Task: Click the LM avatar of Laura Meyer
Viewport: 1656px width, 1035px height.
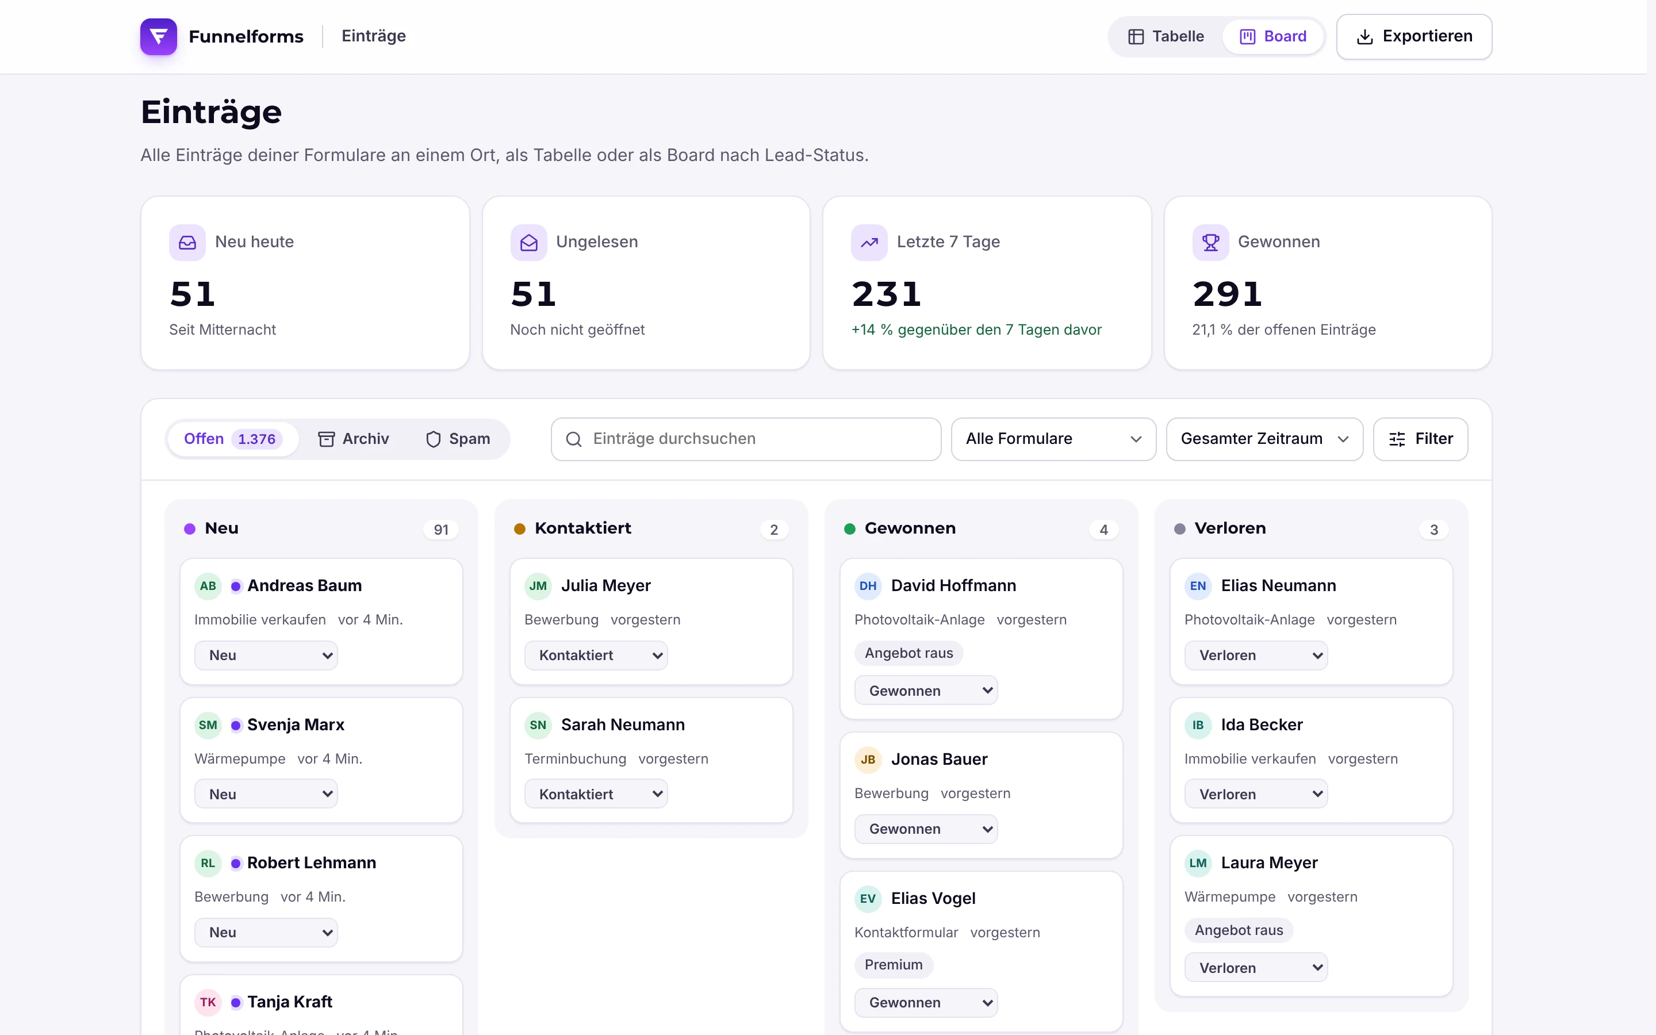Action: 1198,863
